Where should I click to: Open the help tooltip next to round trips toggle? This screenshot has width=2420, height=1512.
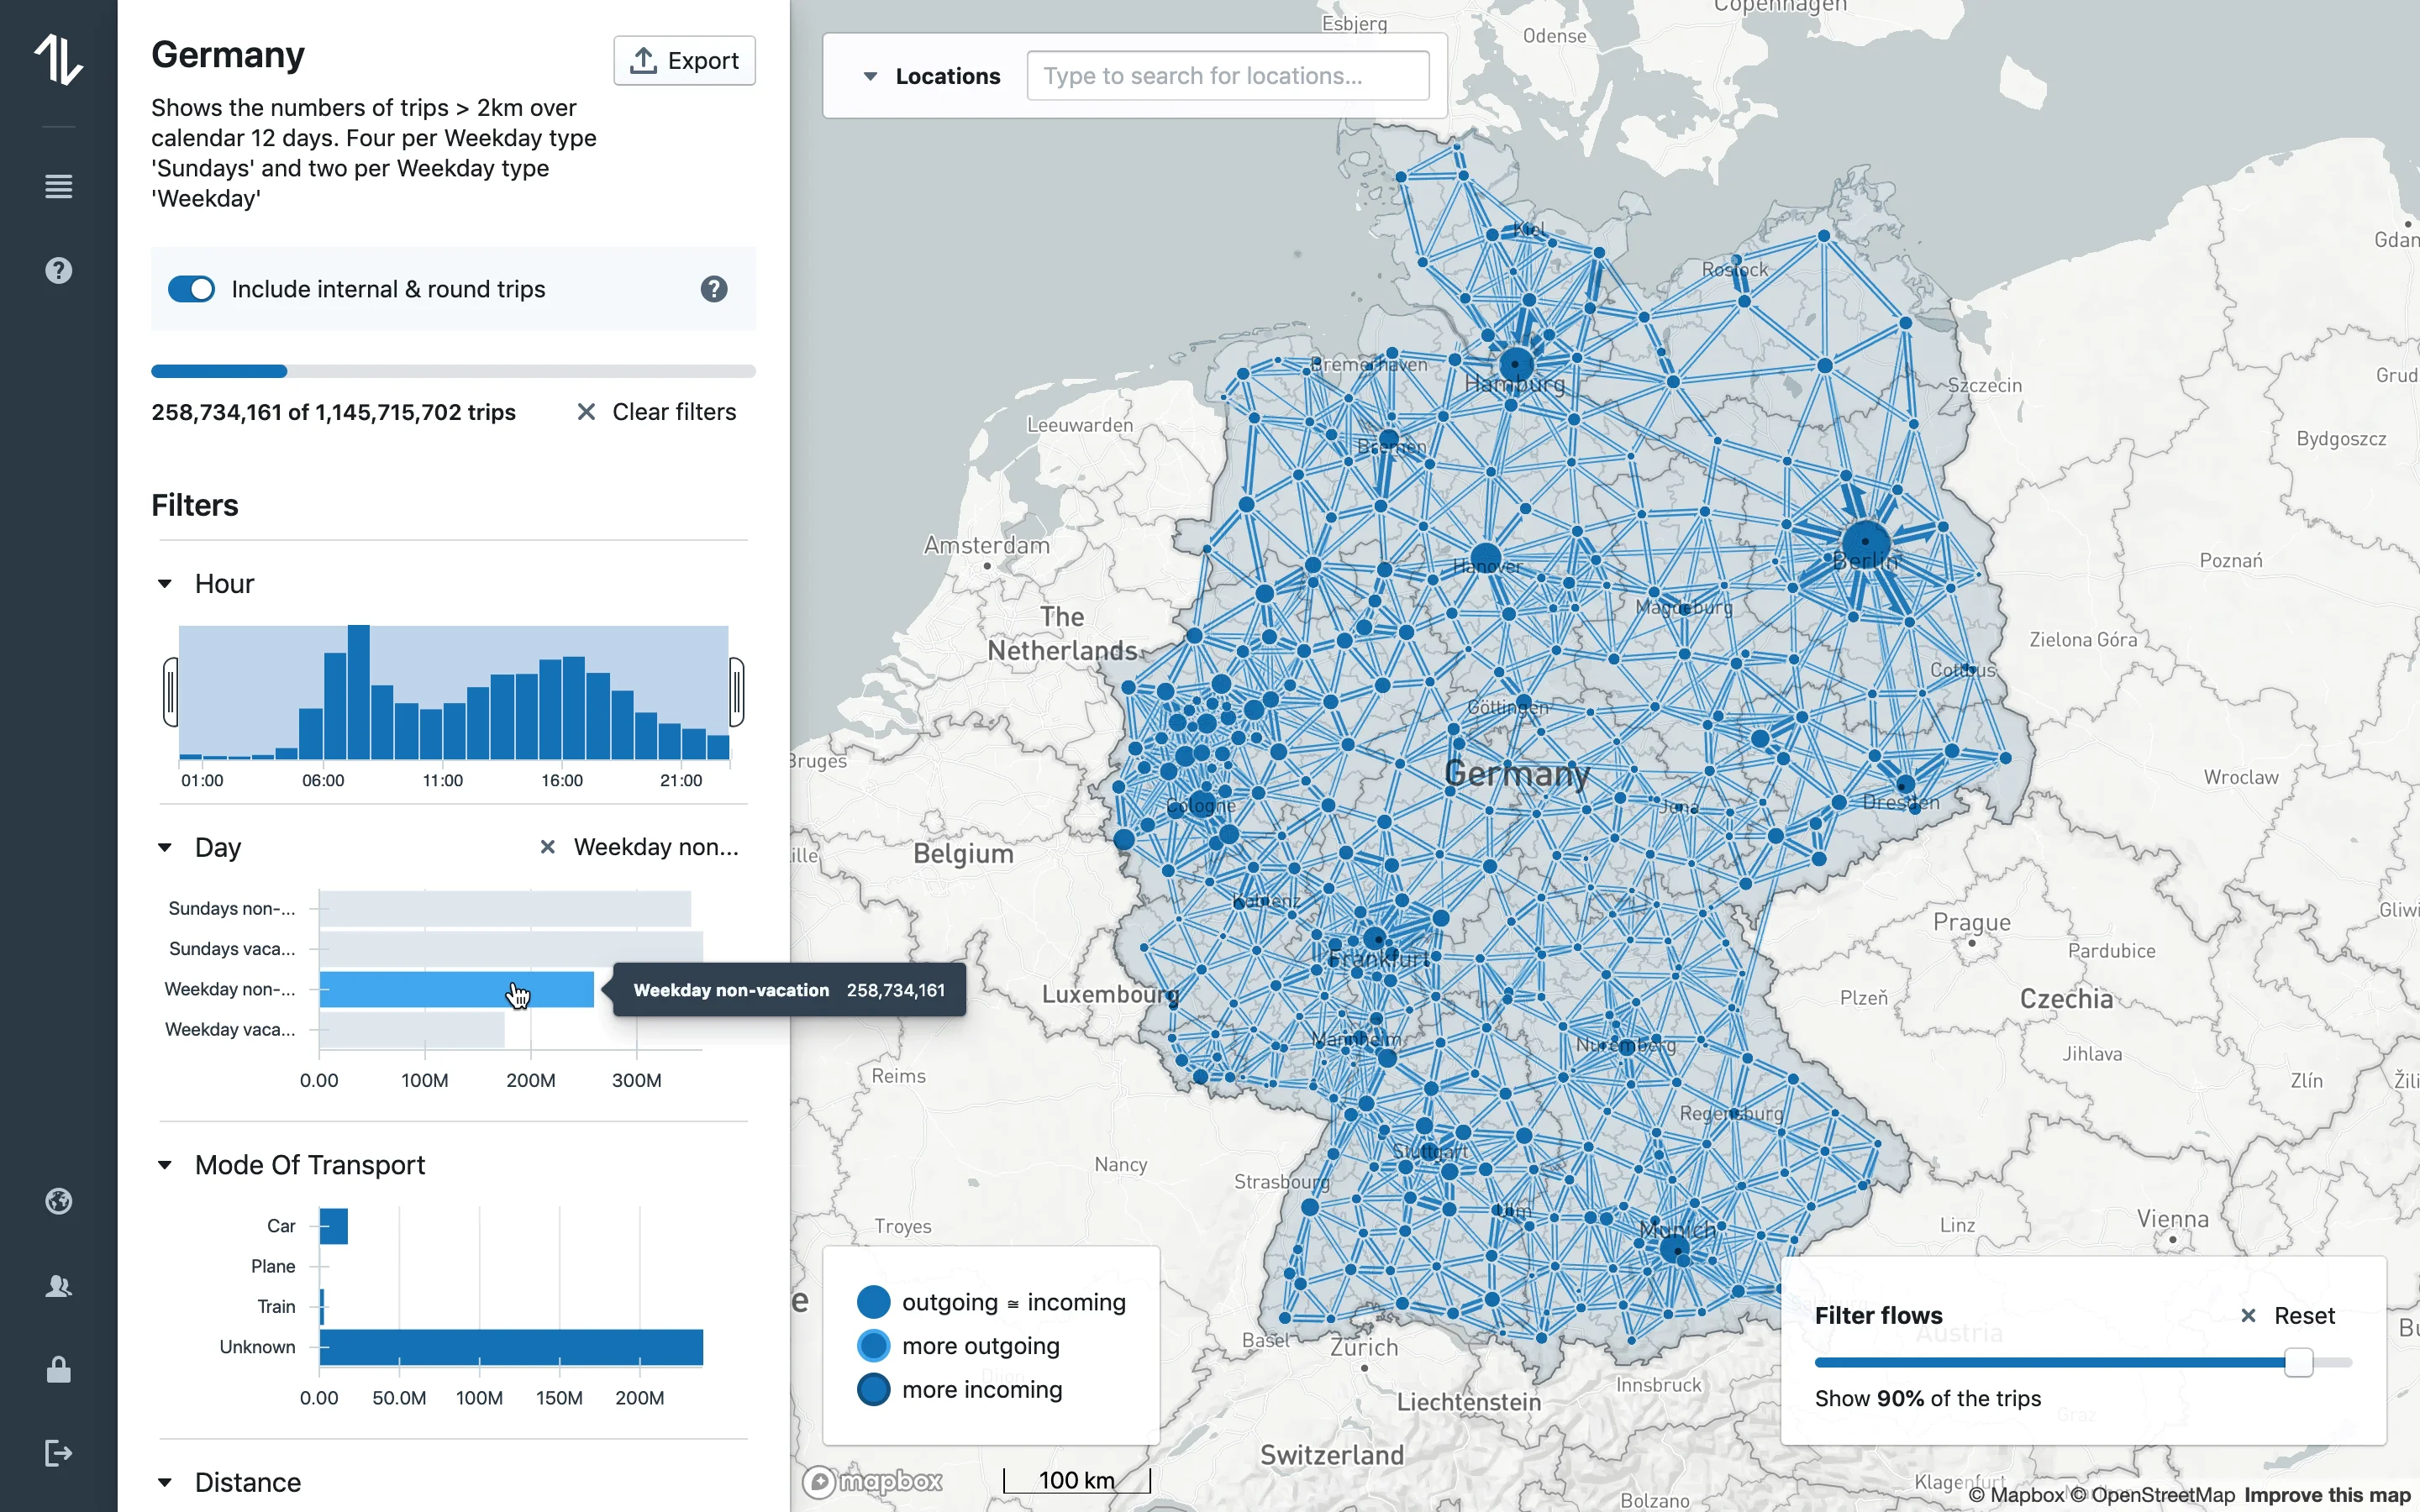[x=714, y=289]
